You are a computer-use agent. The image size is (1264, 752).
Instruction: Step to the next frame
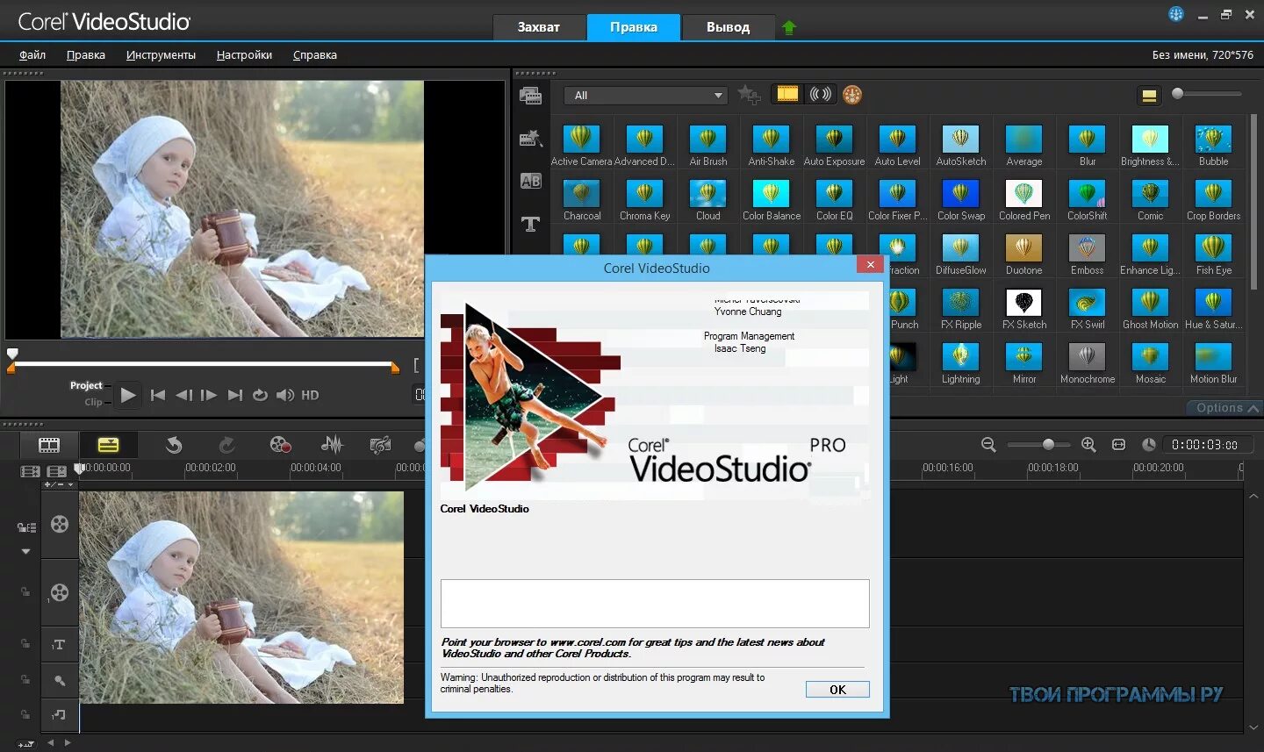[209, 395]
